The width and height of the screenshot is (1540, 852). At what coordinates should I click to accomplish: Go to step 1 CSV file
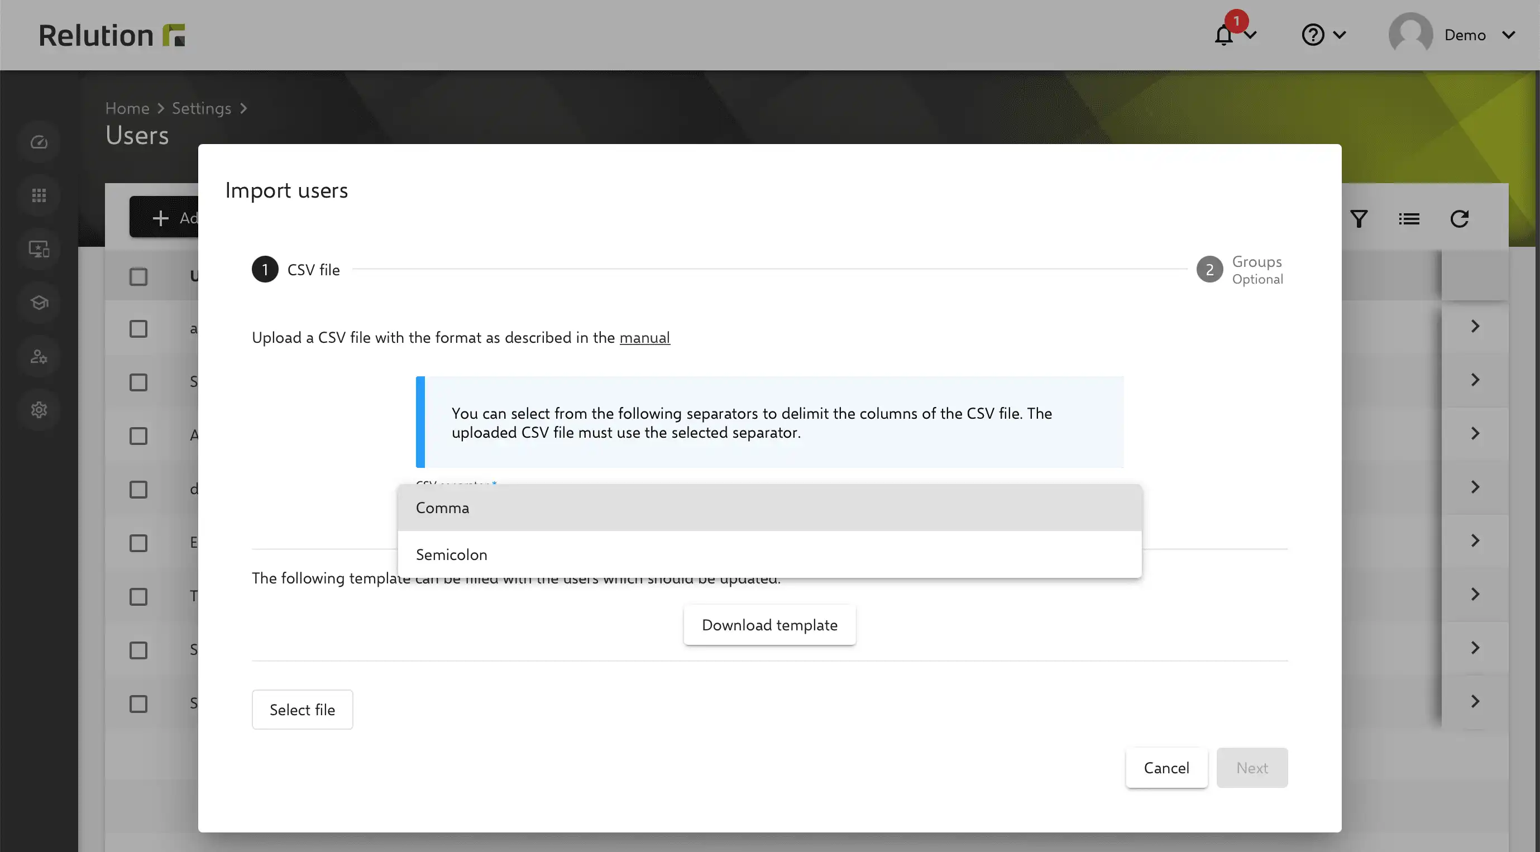[x=296, y=270]
